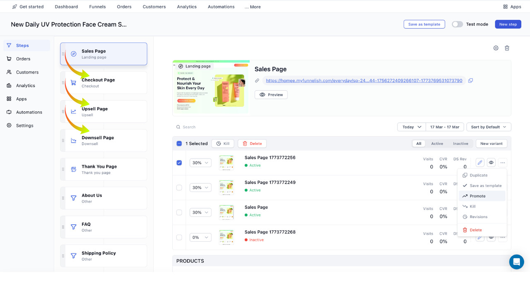Expand the Sort by Default dropdown
Viewport: 530px width, 298px height.
489,127
